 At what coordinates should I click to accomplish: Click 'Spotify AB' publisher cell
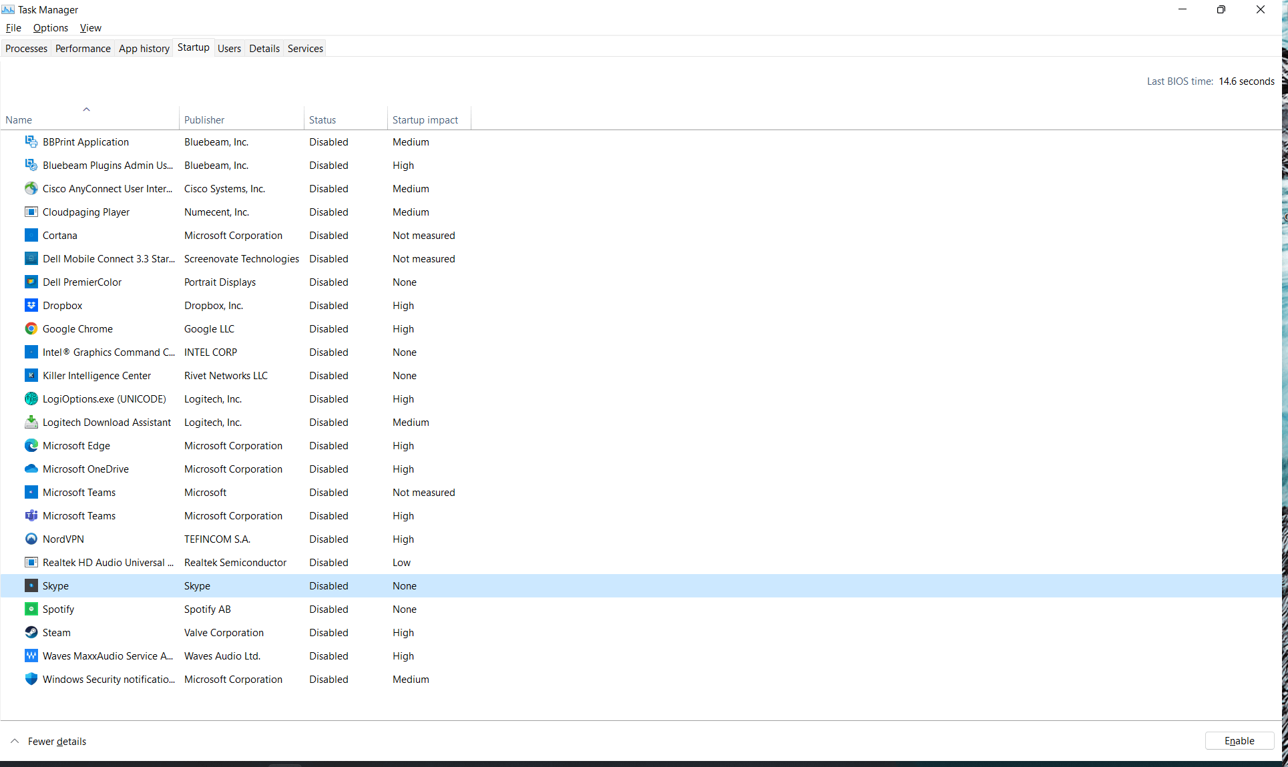point(207,609)
